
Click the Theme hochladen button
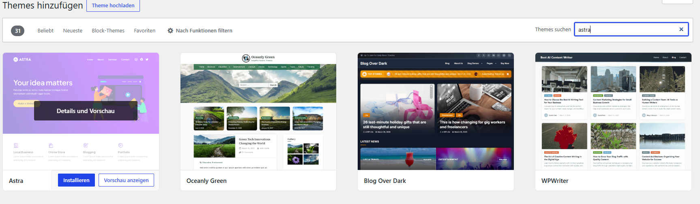[113, 6]
